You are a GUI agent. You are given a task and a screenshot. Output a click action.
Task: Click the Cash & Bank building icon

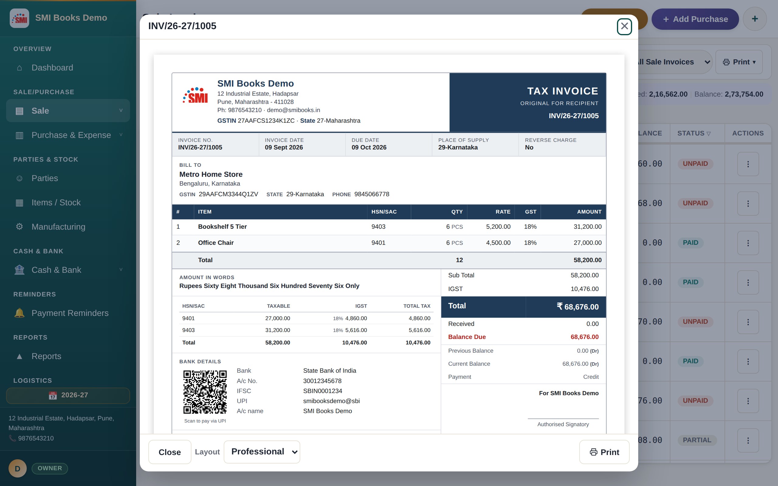pyautogui.click(x=19, y=270)
